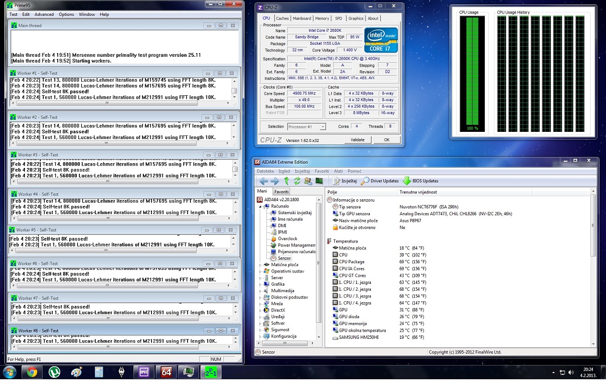Switch to the Memory tab in CPU-Z

tap(322, 18)
